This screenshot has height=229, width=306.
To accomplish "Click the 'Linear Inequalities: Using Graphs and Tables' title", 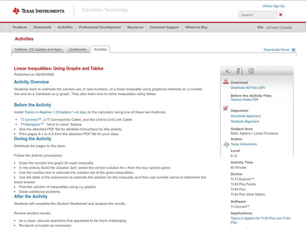I will click(59, 69).
